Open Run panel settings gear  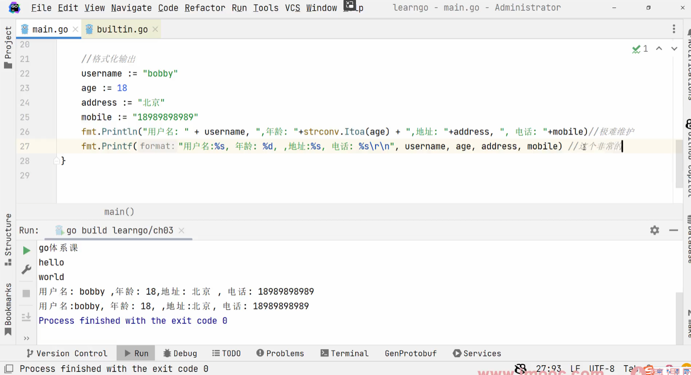click(x=654, y=230)
